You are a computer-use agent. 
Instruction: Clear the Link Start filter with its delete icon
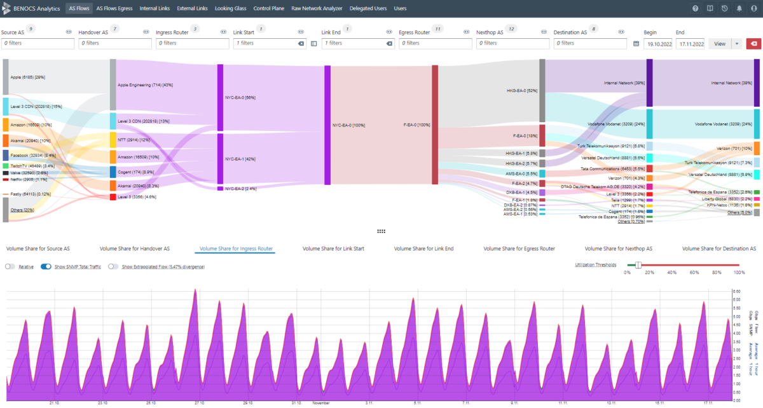point(301,44)
